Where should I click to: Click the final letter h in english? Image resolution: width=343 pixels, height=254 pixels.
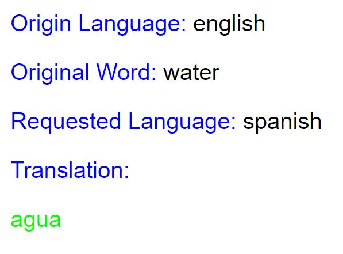pyautogui.click(x=260, y=23)
